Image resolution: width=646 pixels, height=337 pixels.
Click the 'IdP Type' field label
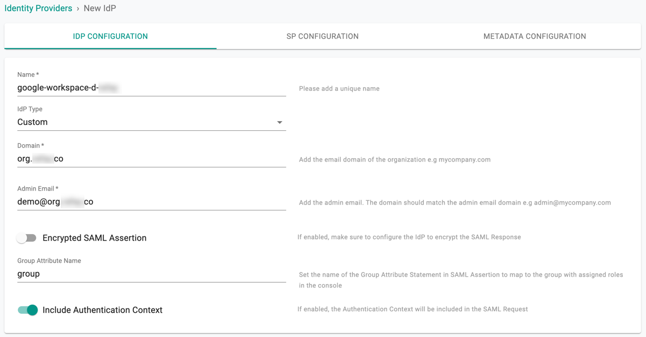click(30, 109)
